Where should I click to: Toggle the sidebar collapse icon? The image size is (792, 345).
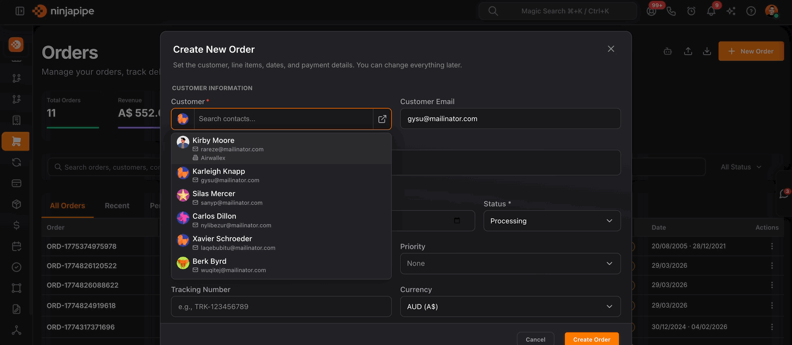[x=20, y=11]
